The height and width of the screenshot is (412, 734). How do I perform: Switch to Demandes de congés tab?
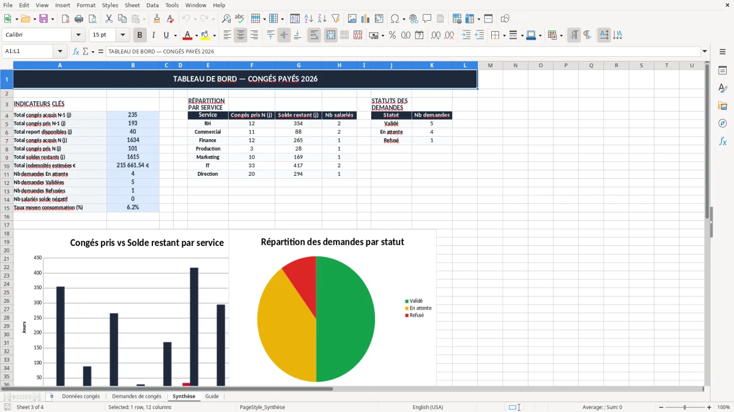[137, 397]
